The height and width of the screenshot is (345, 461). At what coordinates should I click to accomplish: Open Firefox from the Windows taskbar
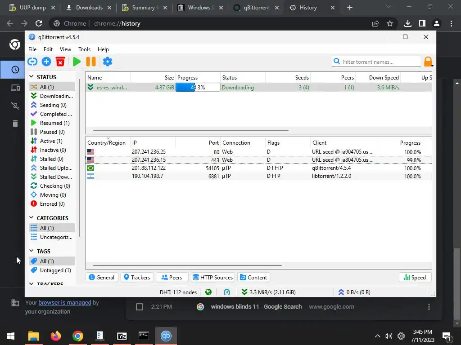[x=55, y=336]
